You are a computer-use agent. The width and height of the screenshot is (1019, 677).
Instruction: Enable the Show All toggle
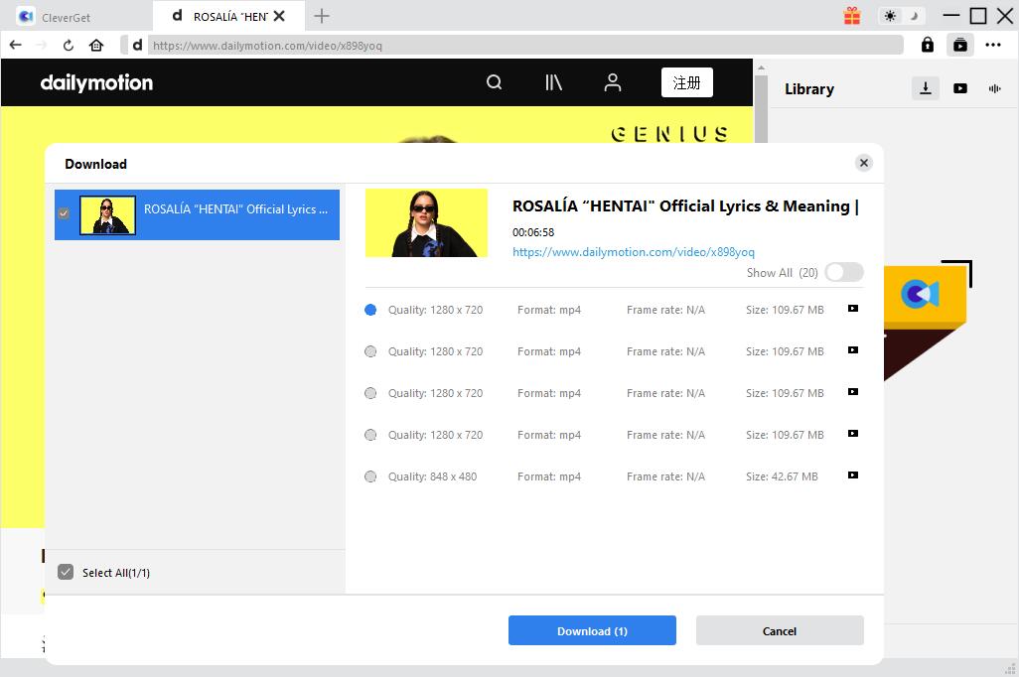[843, 272]
